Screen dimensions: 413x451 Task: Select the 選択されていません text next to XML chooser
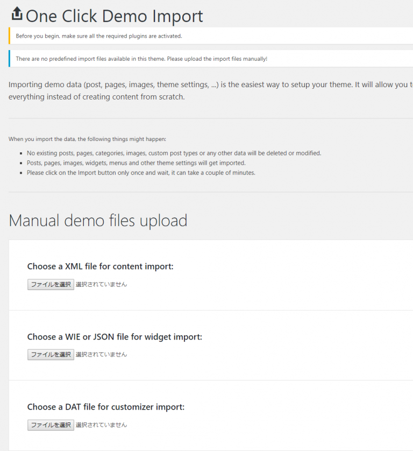coord(101,284)
